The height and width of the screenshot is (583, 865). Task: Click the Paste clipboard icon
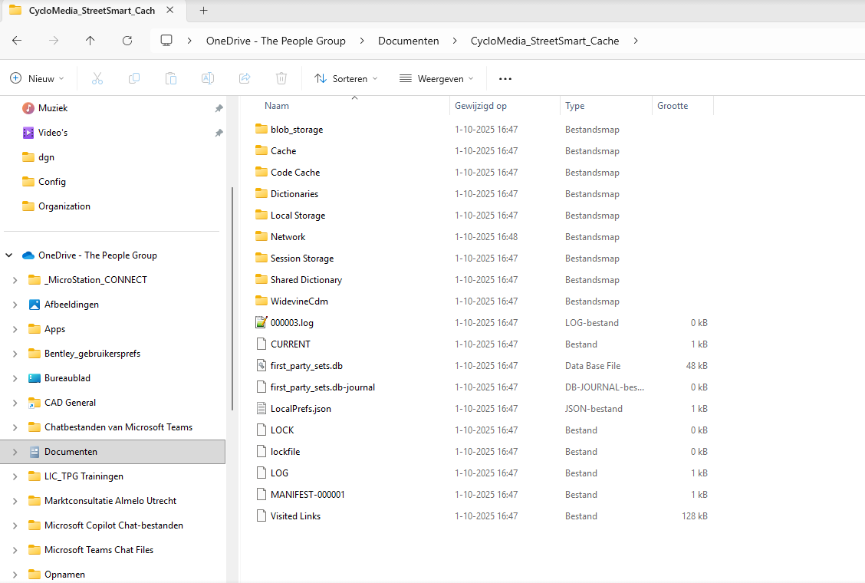(171, 78)
